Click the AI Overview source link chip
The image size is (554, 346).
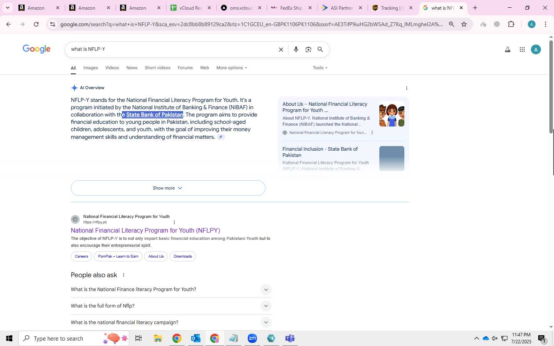220,137
